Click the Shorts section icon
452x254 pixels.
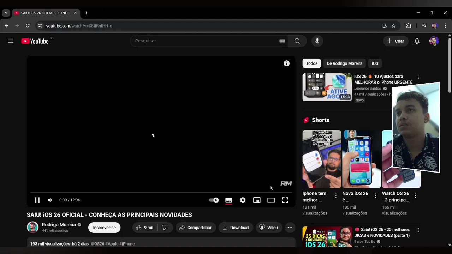(306, 120)
